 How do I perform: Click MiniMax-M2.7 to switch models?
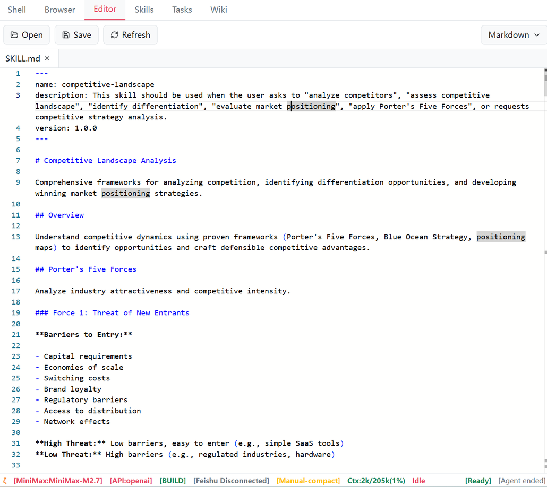point(58,481)
